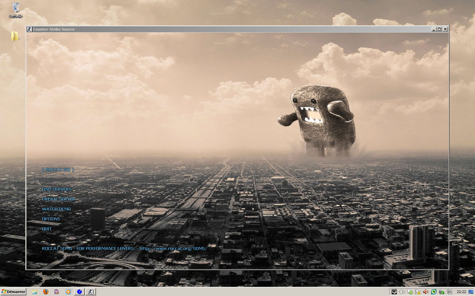Launch Firefox from the taskbar
Viewport: 475px width, 296px height.
[x=46, y=292]
